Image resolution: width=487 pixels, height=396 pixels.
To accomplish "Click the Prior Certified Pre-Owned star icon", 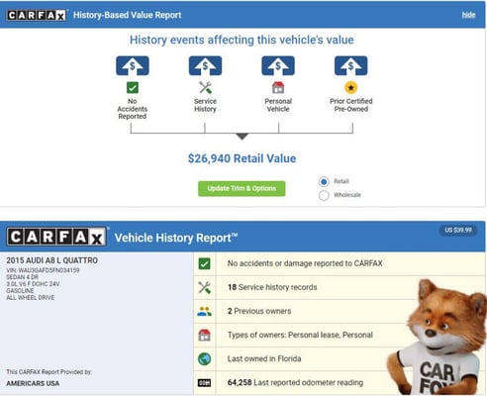I will (x=350, y=88).
